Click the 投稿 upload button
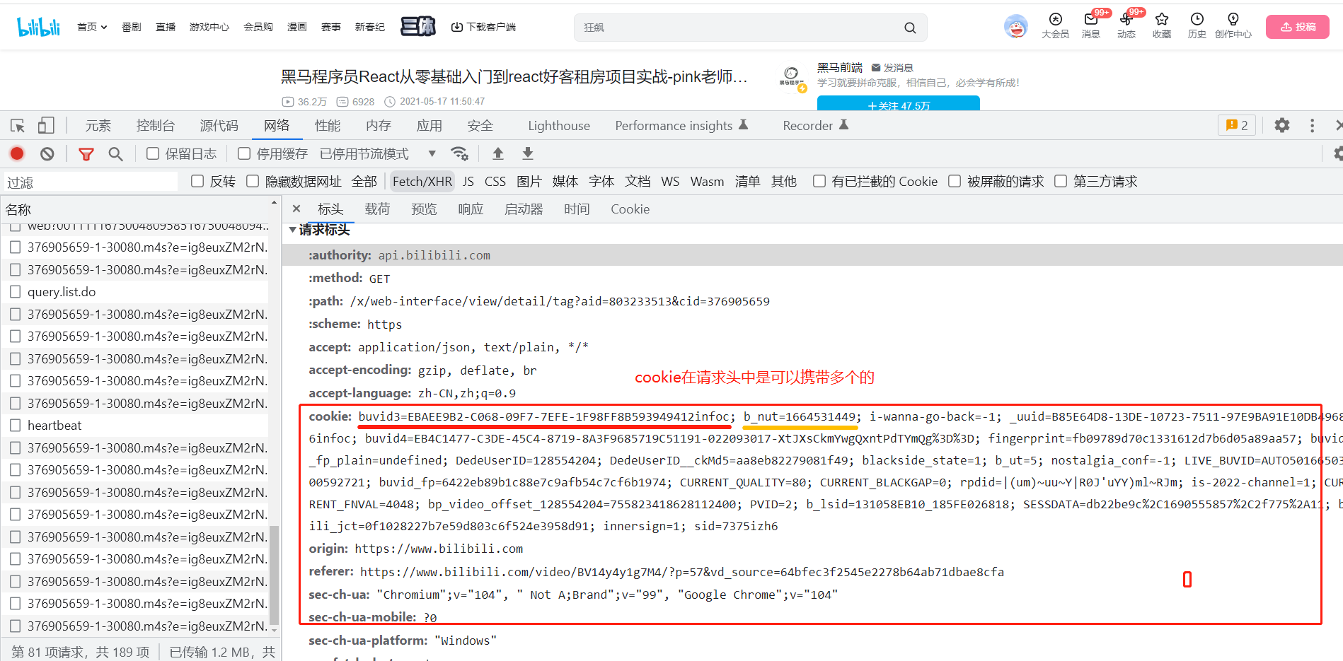1343x661 pixels. coord(1298,27)
